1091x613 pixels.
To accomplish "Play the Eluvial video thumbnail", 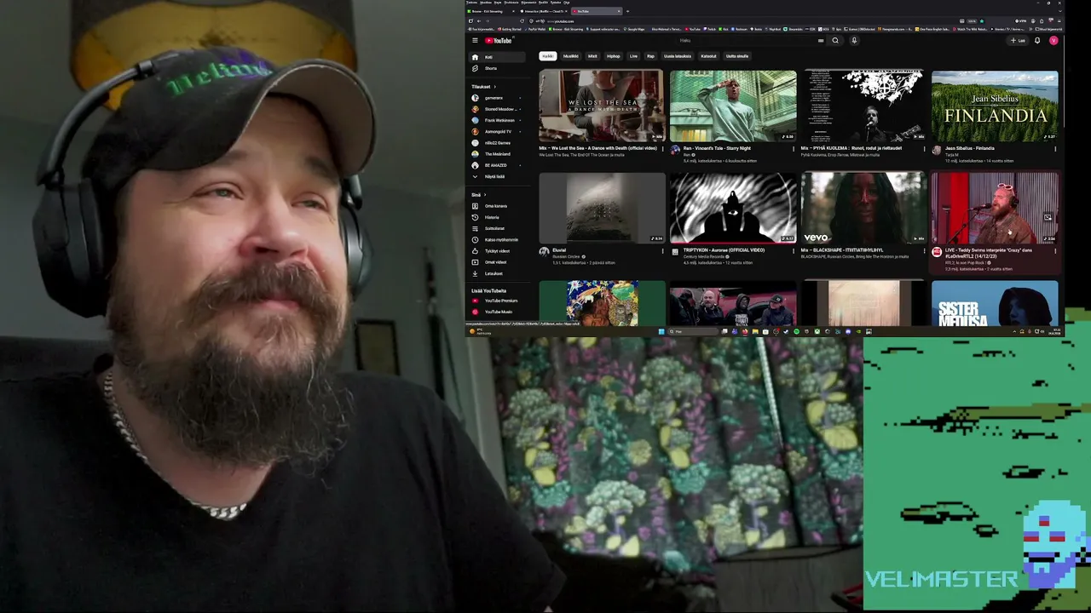I will [x=602, y=208].
